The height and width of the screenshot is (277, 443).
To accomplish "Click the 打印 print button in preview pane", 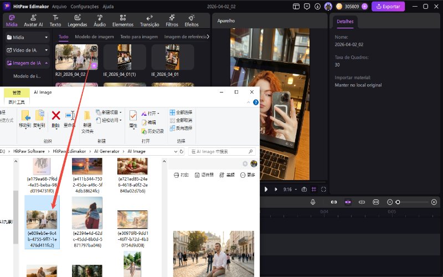I will [x=181, y=175].
